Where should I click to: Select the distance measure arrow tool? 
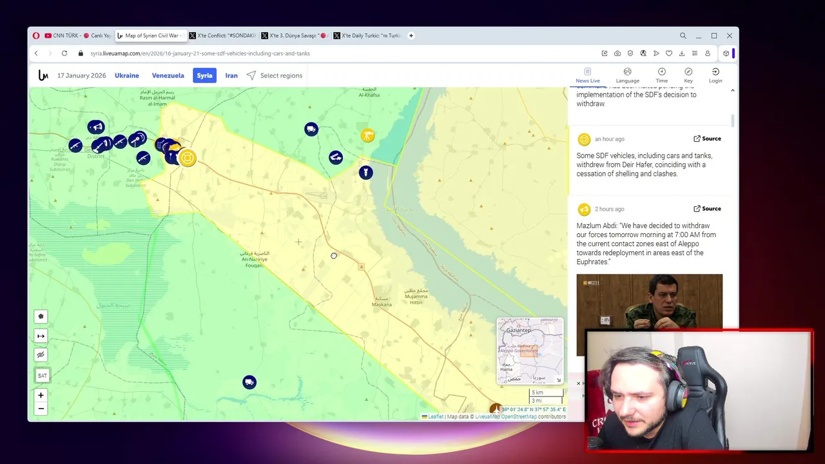[x=41, y=336]
